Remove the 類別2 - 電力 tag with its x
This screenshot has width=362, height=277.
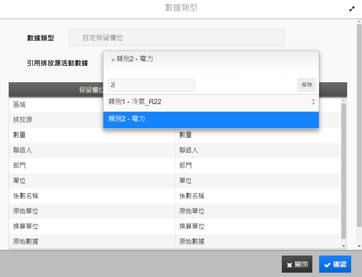[113, 60]
